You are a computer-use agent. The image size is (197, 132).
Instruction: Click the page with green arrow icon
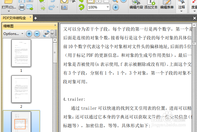tap(42, 7)
